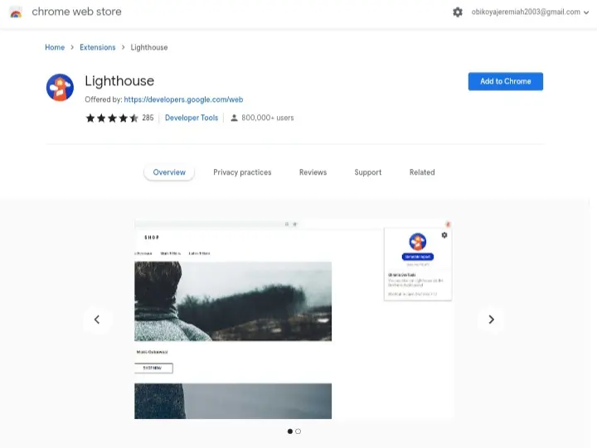Click the Add to Chrome button
The width and height of the screenshot is (597, 448).
coord(505,81)
